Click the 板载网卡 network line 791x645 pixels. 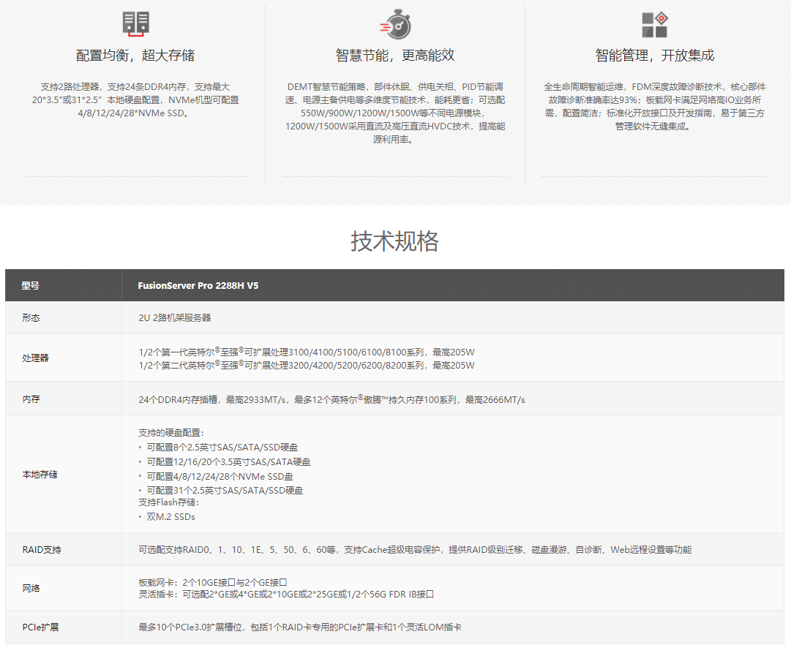(213, 582)
